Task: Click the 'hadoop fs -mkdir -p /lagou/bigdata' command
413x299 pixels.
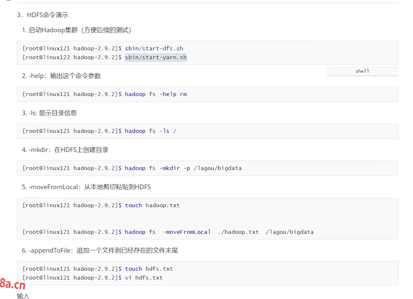Action: pos(183,168)
